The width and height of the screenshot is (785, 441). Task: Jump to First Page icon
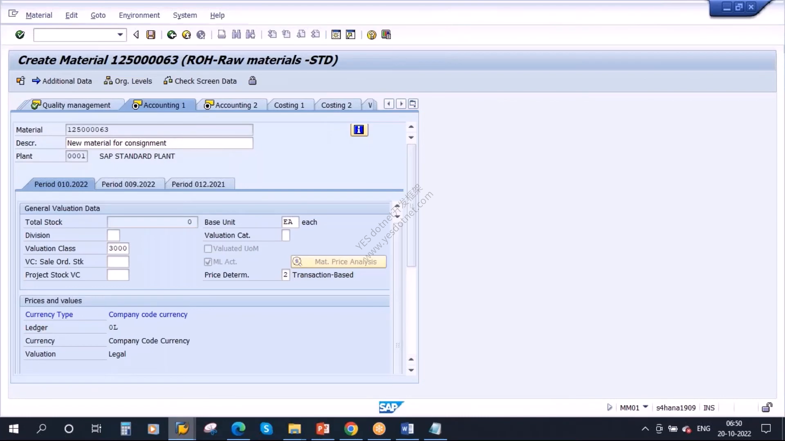coord(272,35)
